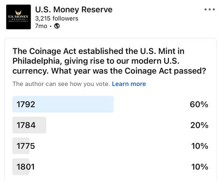Click the 60% result for 1792

[x=199, y=104]
